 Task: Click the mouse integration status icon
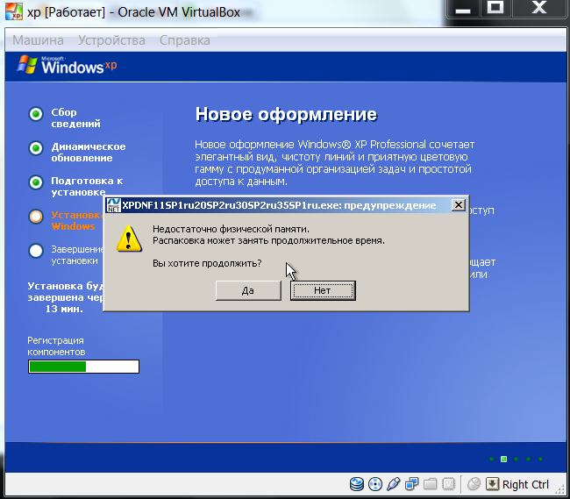pyautogui.click(x=474, y=484)
